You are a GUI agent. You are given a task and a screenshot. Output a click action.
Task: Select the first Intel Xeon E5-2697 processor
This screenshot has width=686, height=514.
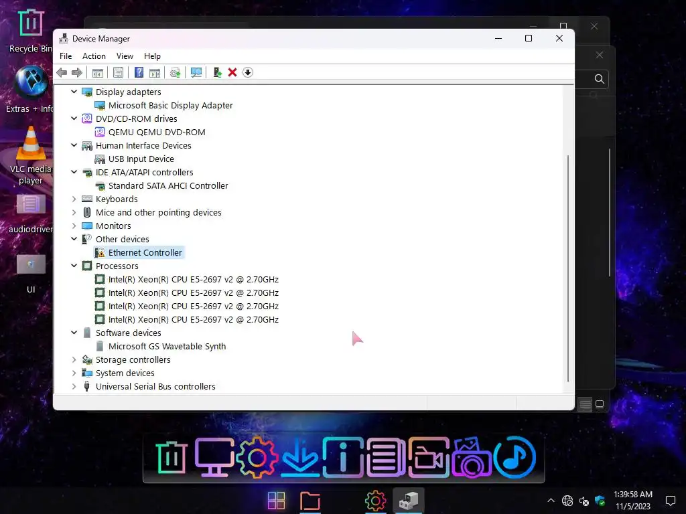pyautogui.click(x=194, y=279)
